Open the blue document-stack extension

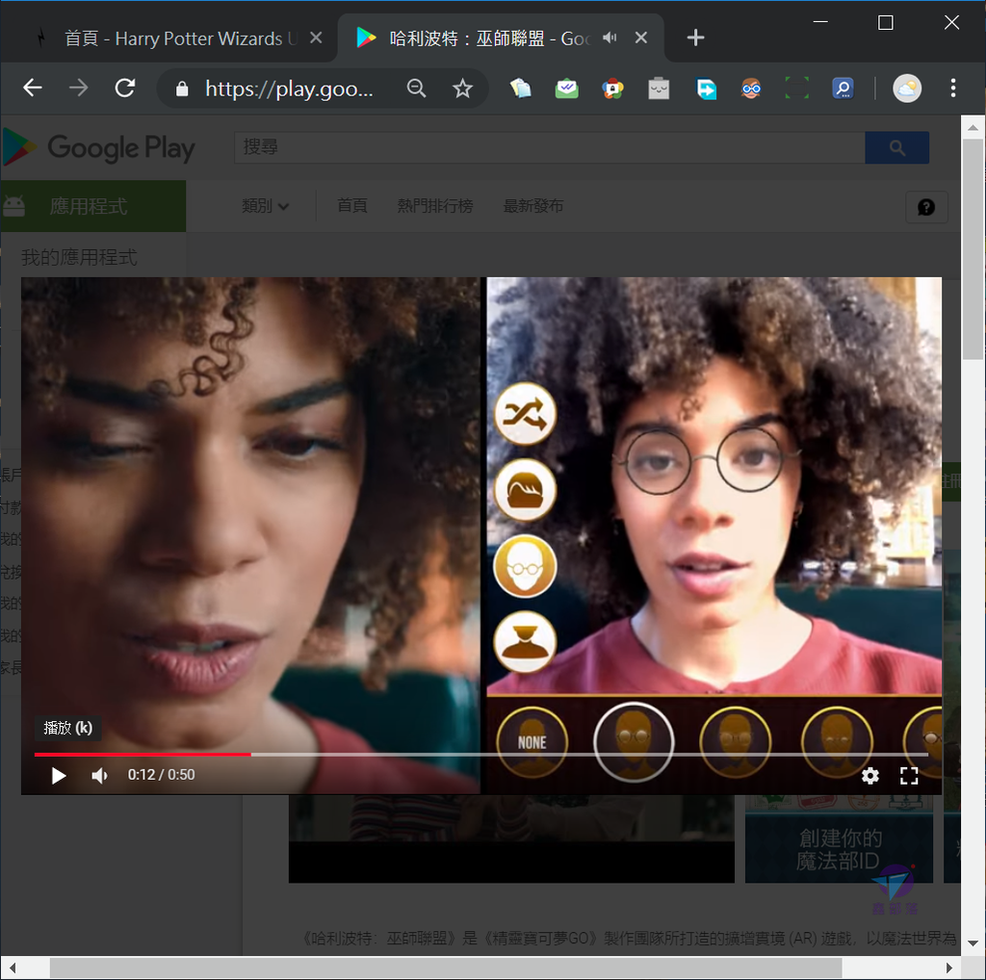521,88
